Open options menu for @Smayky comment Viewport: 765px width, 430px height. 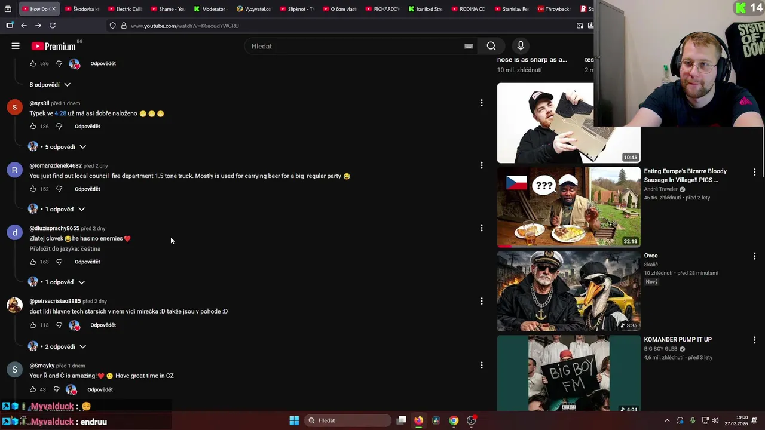[x=482, y=365]
